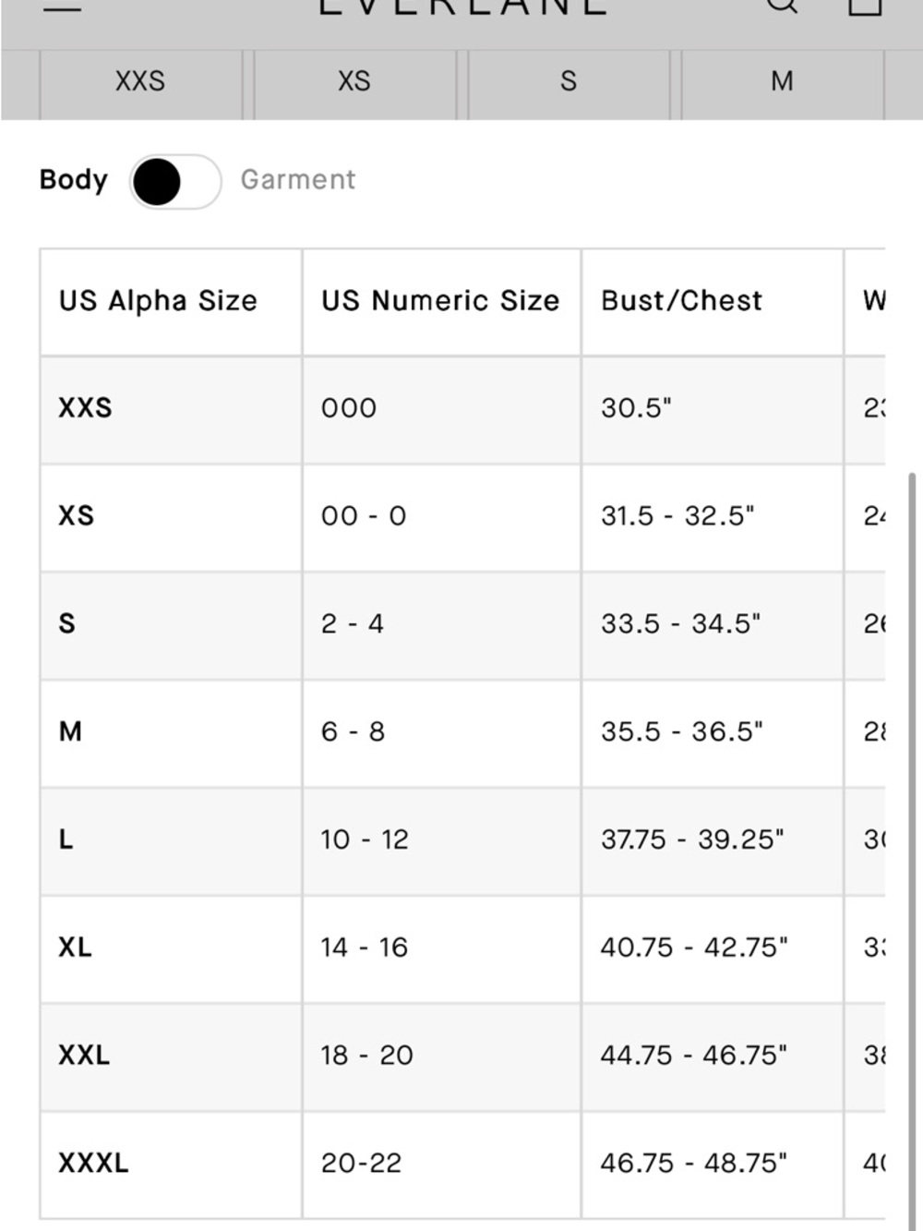The image size is (923, 1231).
Task: Open the shopping bag icon
Action: [x=864, y=6]
